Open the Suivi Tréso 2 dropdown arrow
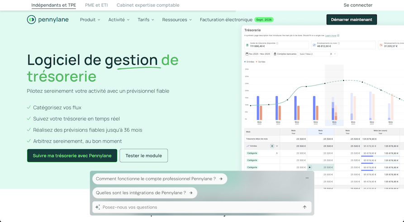Screen dimensions: 404x222 click(335, 54)
